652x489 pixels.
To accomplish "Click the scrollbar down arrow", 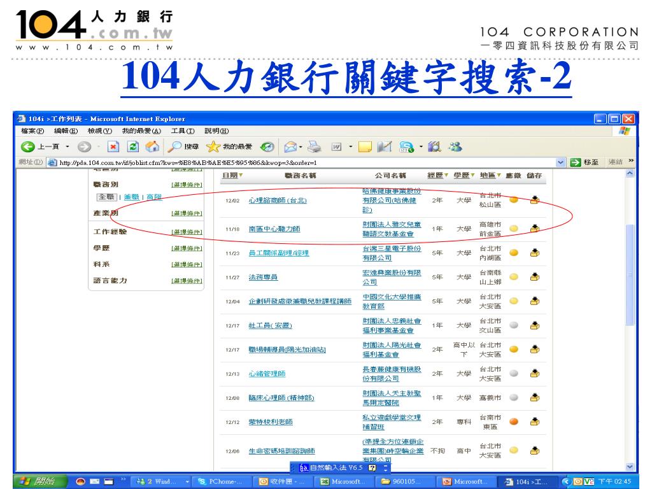I will (630, 467).
